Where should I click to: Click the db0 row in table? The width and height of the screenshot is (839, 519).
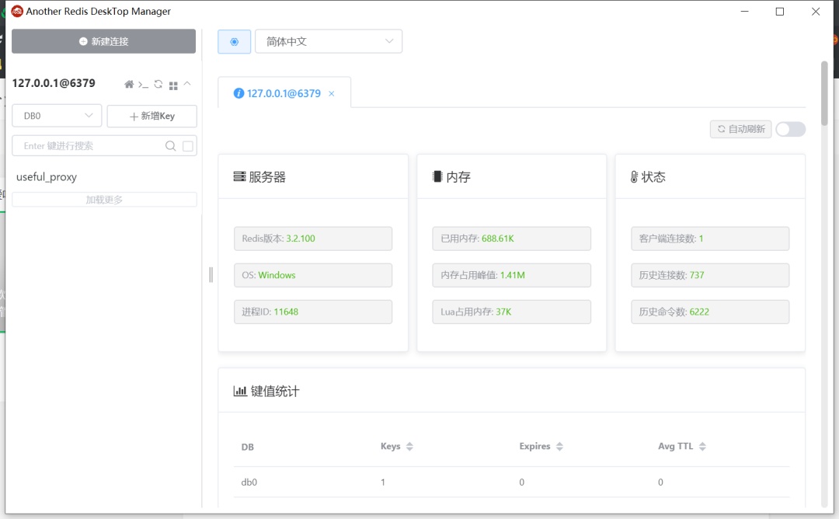pos(511,482)
